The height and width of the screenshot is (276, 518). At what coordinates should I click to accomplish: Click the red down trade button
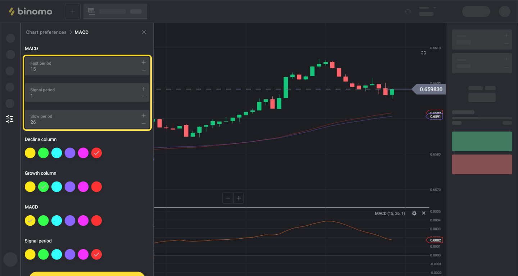point(482,165)
